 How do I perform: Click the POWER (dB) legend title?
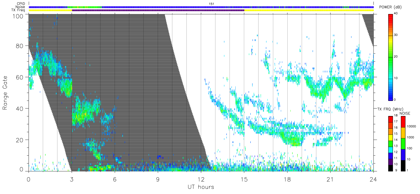pyautogui.click(x=391, y=8)
